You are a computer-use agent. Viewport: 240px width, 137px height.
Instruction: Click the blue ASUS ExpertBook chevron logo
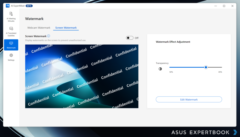235,132
